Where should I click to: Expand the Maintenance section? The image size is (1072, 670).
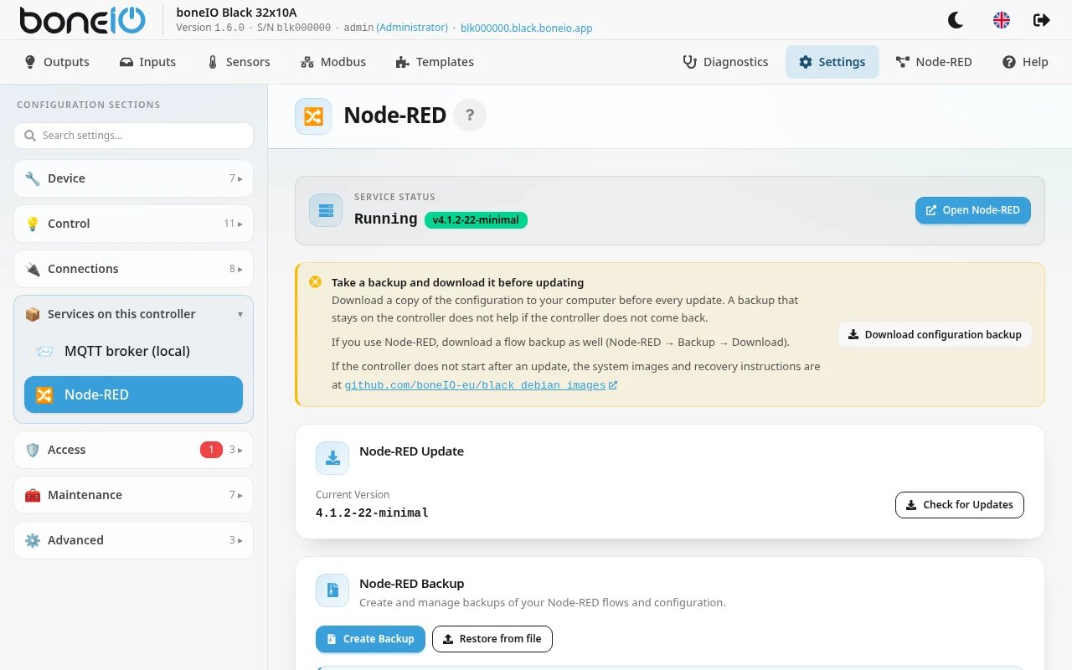click(133, 495)
